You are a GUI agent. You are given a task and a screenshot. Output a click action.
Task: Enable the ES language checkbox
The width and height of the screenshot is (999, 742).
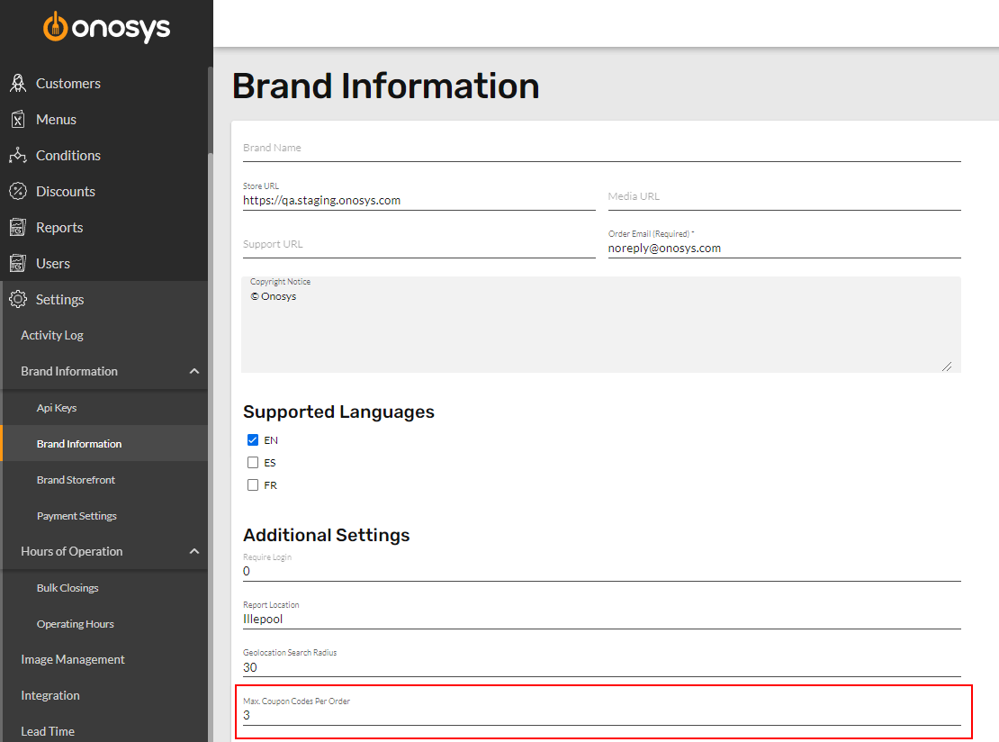[x=253, y=462]
